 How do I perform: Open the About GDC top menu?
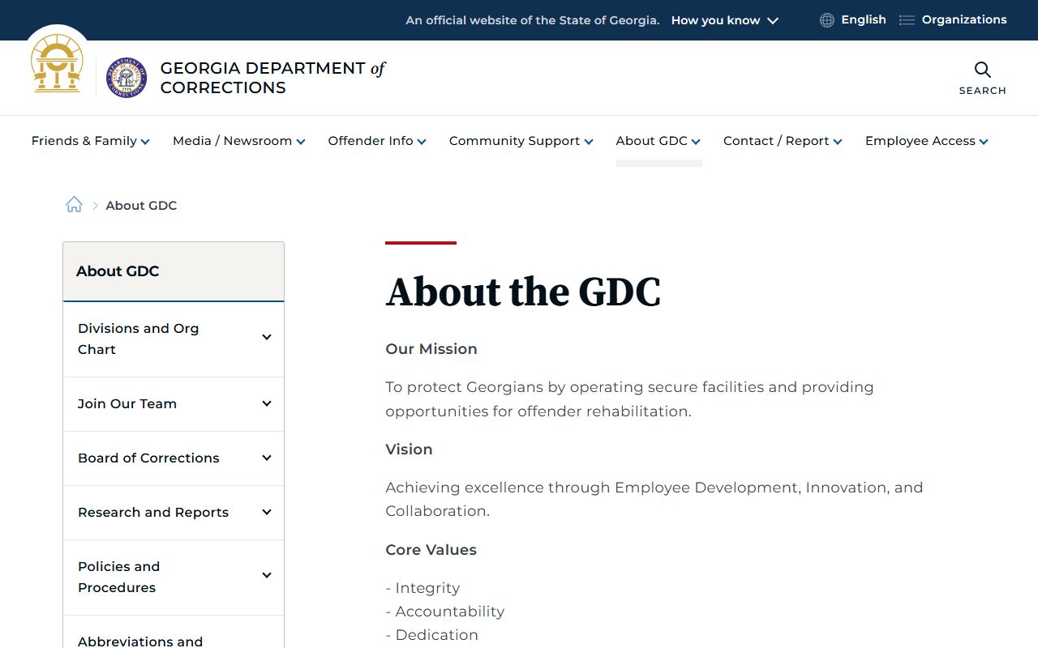pos(658,141)
